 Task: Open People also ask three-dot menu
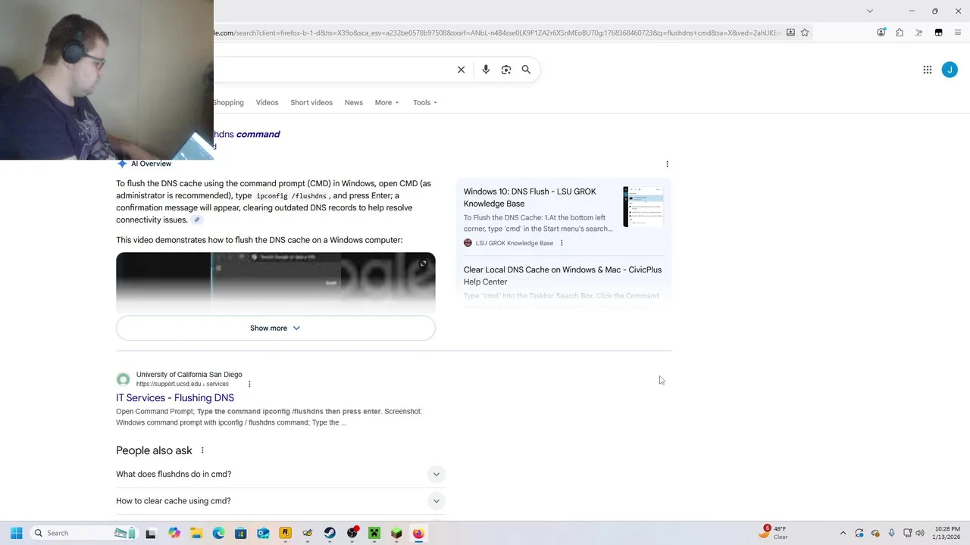202,450
